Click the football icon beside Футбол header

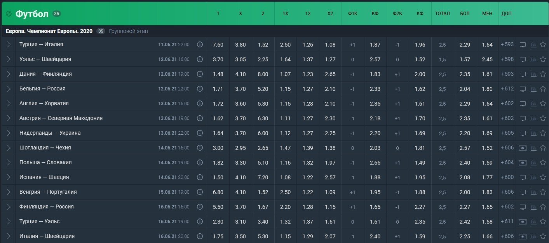9,14
